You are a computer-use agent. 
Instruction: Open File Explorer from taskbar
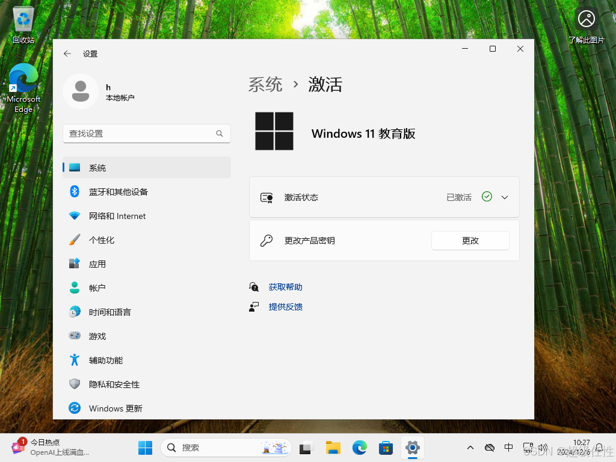click(333, 448)
